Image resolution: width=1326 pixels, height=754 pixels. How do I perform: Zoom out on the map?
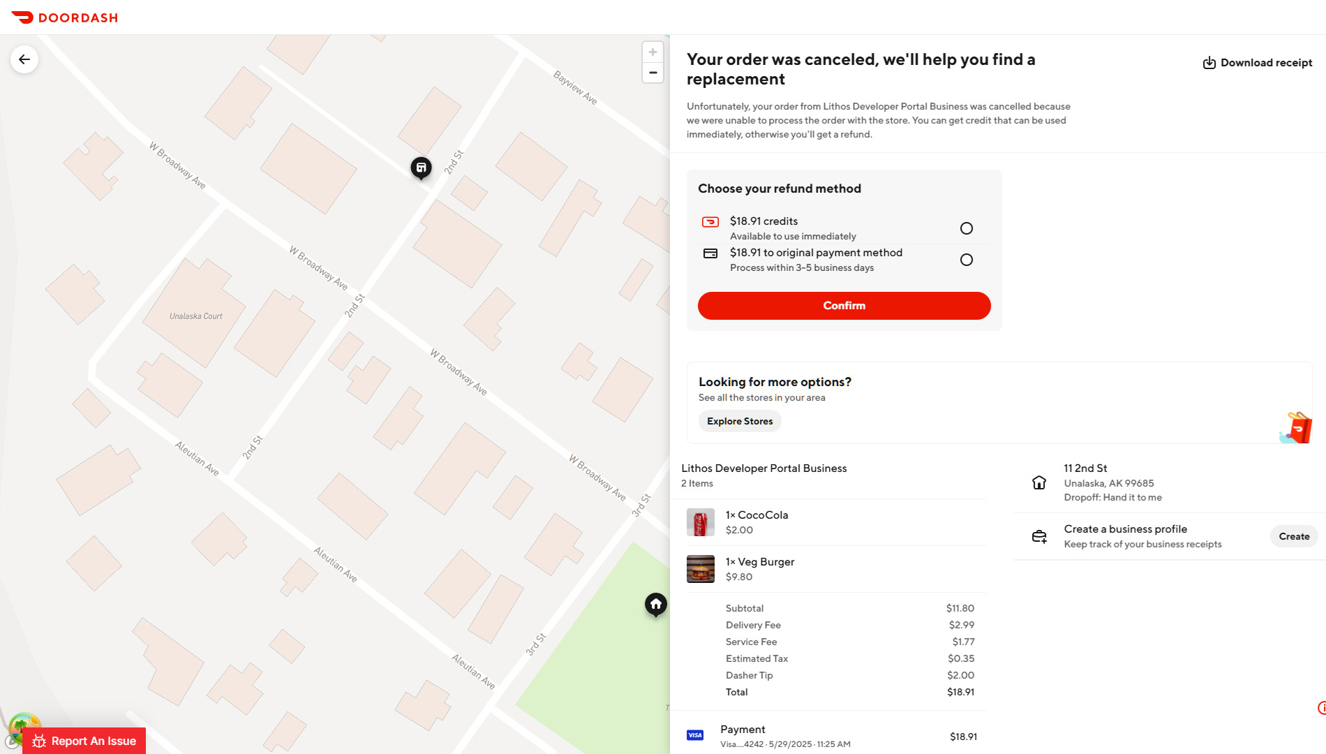[653, 73]
